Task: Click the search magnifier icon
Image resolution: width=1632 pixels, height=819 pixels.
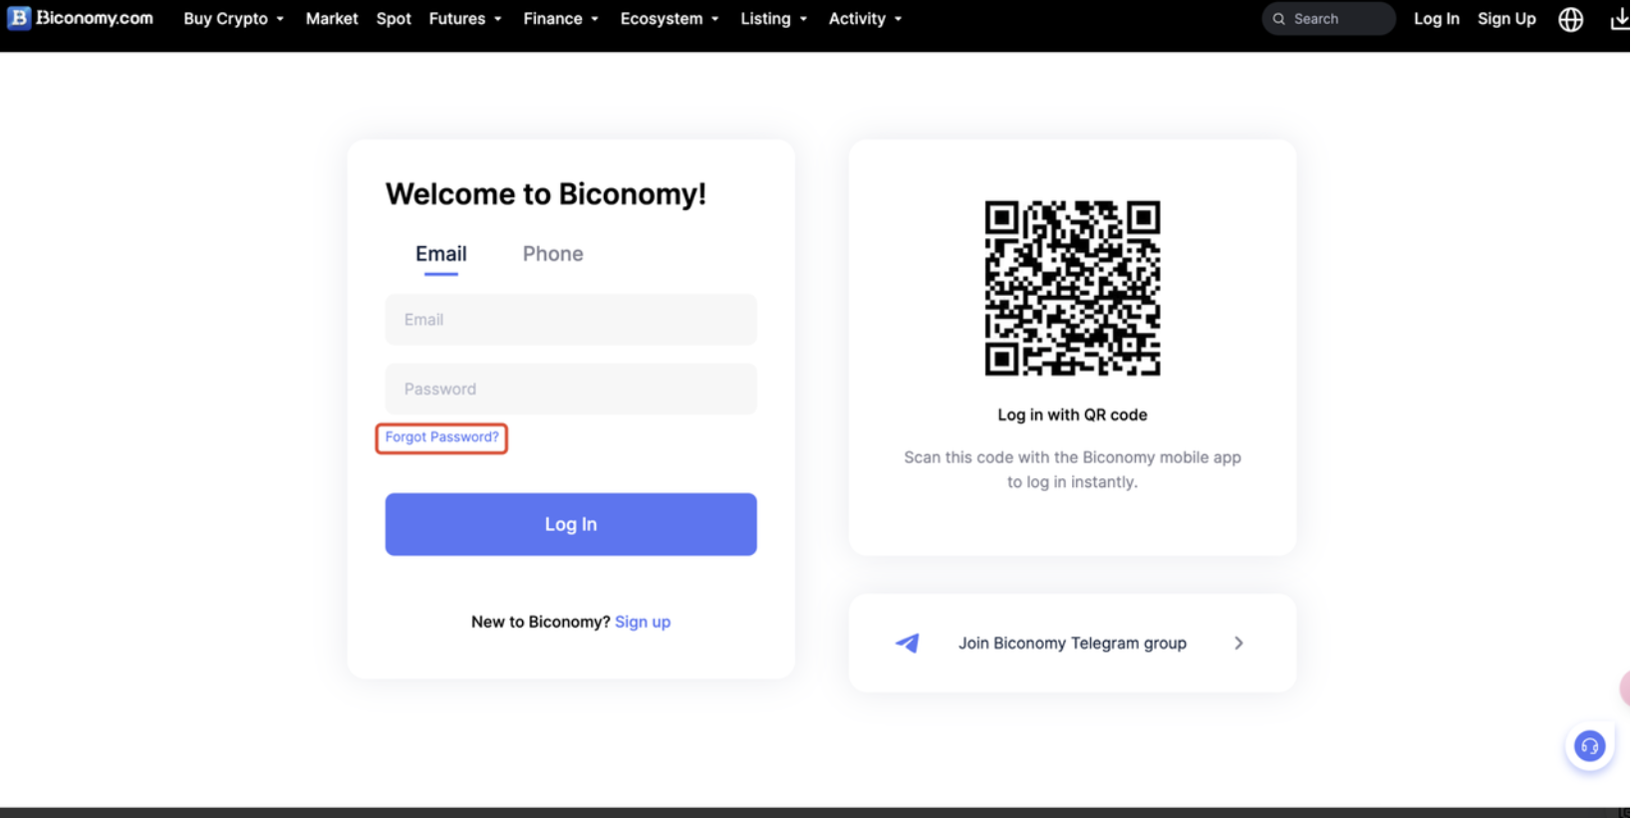Action: (x=1279, y=19)
